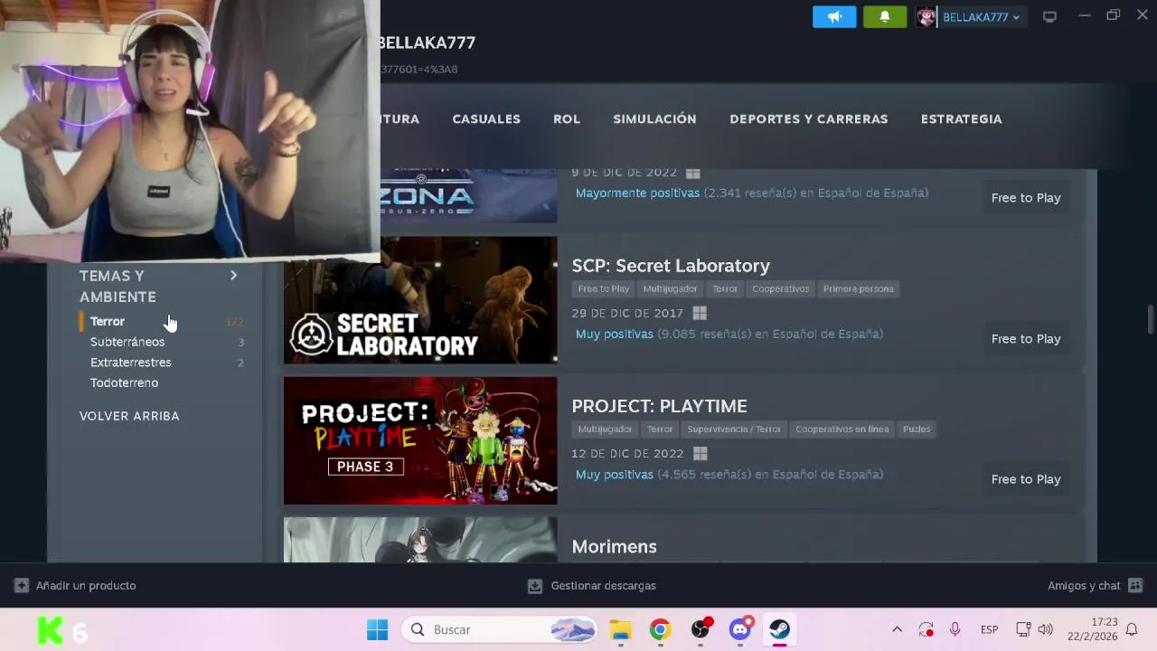Click Free to Play for SCP: Secret Laboratory
1157x651 pixels.
click(x=1026, y=339)
